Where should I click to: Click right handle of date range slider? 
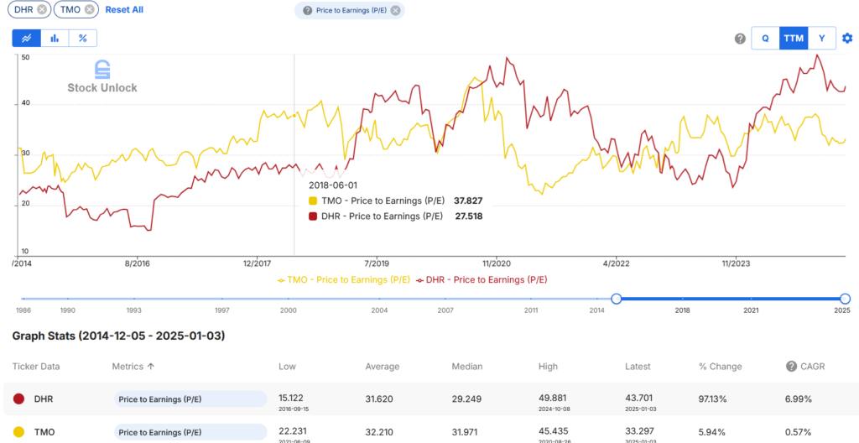tap(846, 299)
